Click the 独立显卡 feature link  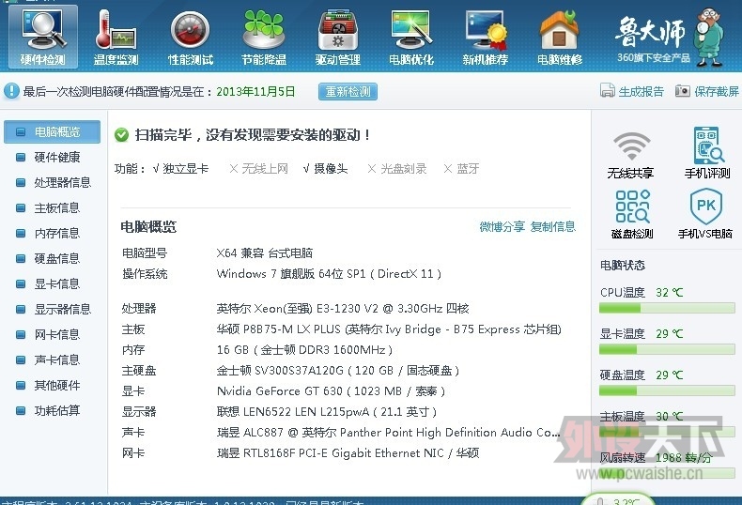pyautogui.click(x=186, y=169)
